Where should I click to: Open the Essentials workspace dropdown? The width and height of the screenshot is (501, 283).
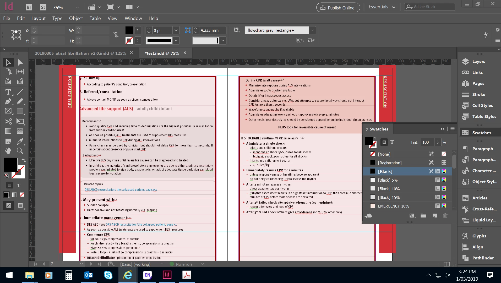382,7
